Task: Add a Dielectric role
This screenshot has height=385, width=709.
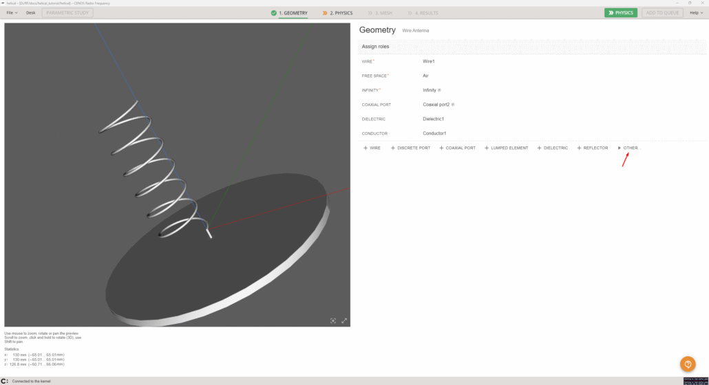Action: tap(553, 148)
